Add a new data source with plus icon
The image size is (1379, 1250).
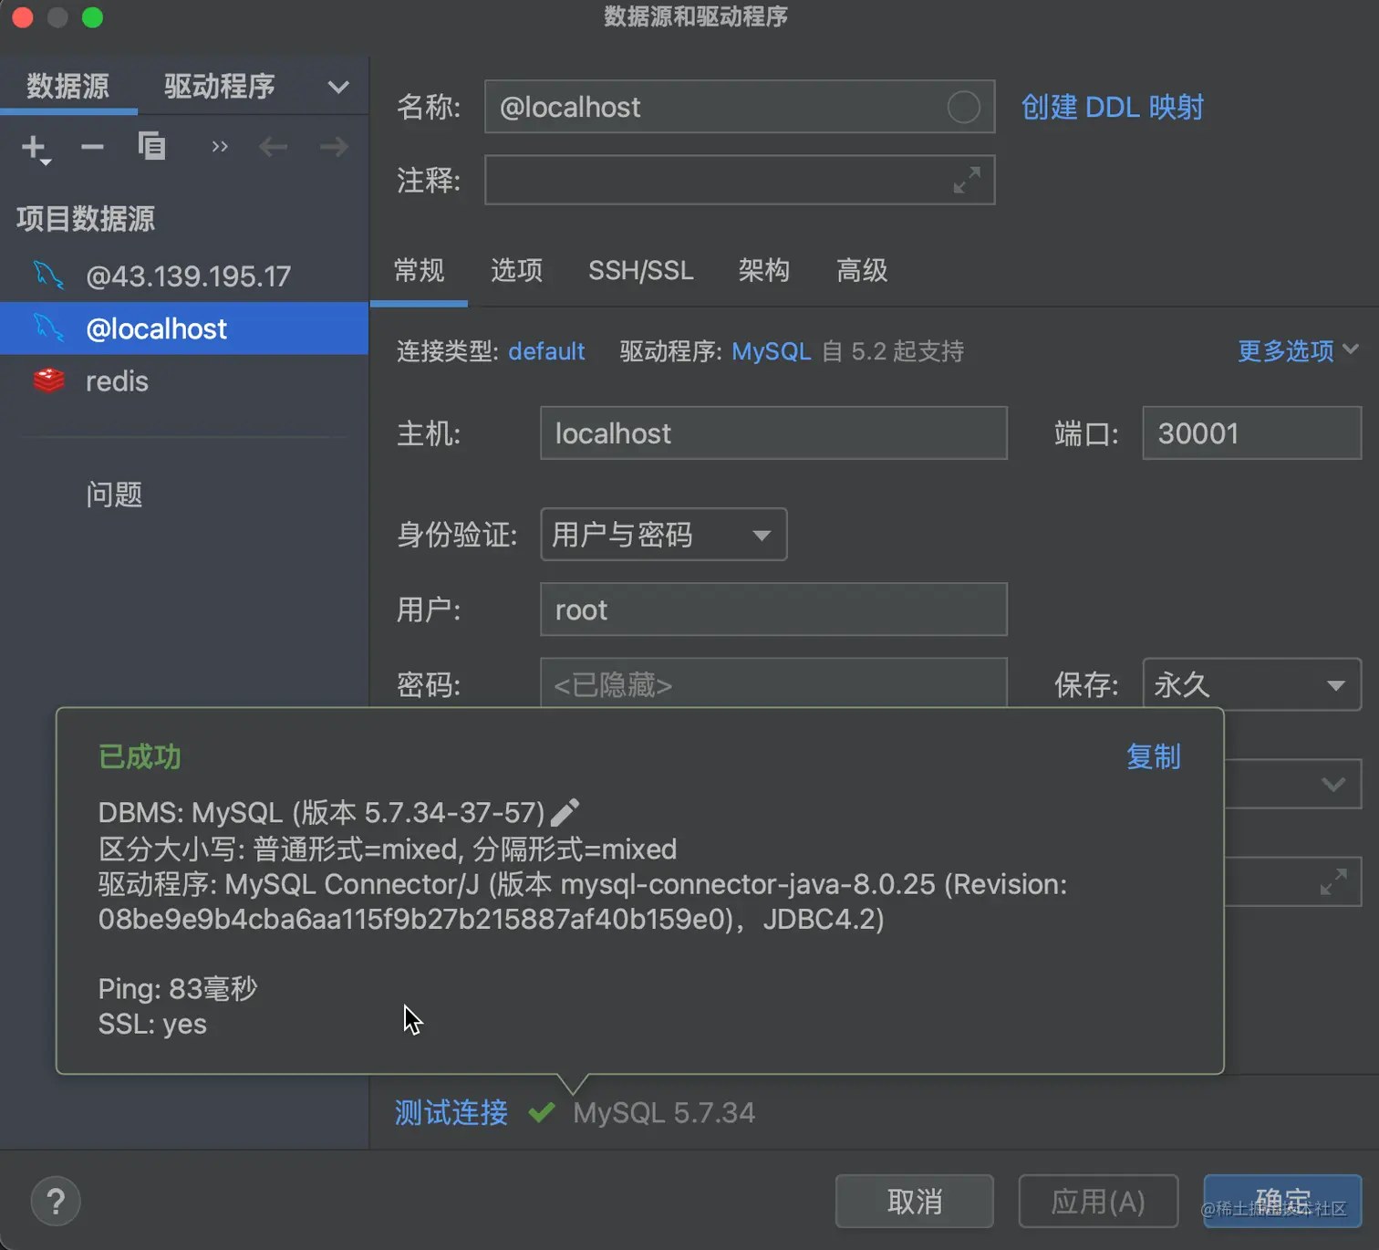(35, 147)
